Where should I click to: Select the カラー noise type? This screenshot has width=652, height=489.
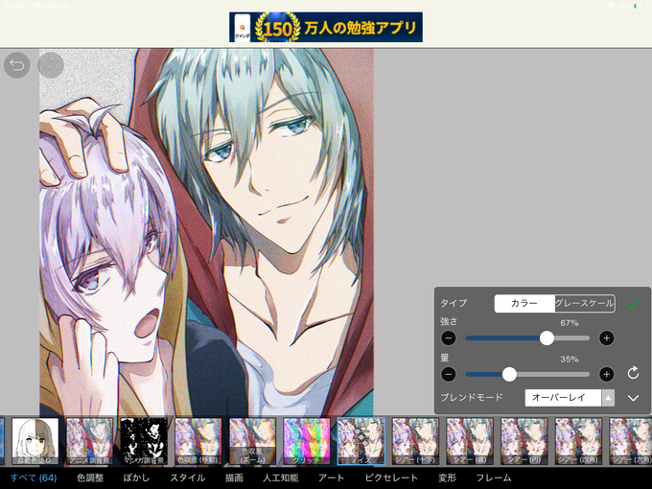click(x=524, y=304)
